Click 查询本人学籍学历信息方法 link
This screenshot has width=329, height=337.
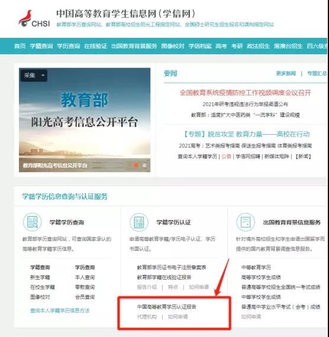[60, 310]
